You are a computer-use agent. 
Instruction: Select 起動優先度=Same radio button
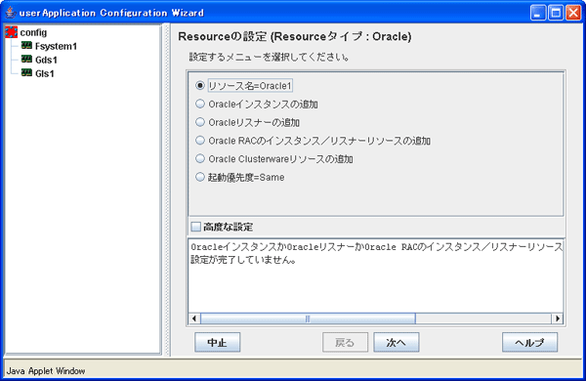coord(200,177)
